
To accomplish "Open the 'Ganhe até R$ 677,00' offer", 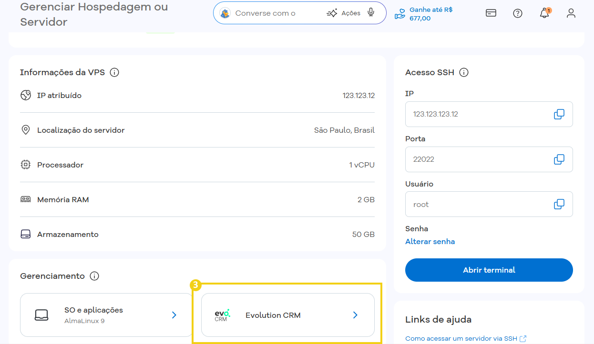I will coord(423,14).
